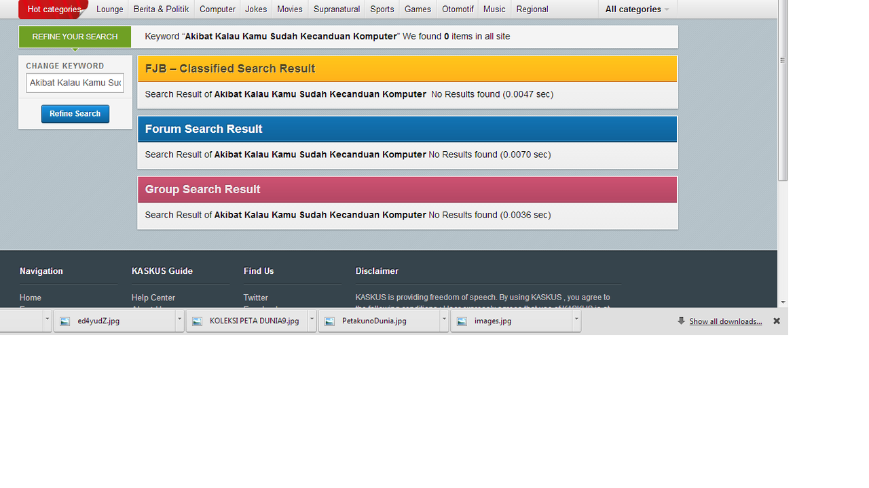The image size is (869, 488).
Task: Click the download arrow icon beside Show all downloads
Action: pyautogui.click(x=681, y=321)
